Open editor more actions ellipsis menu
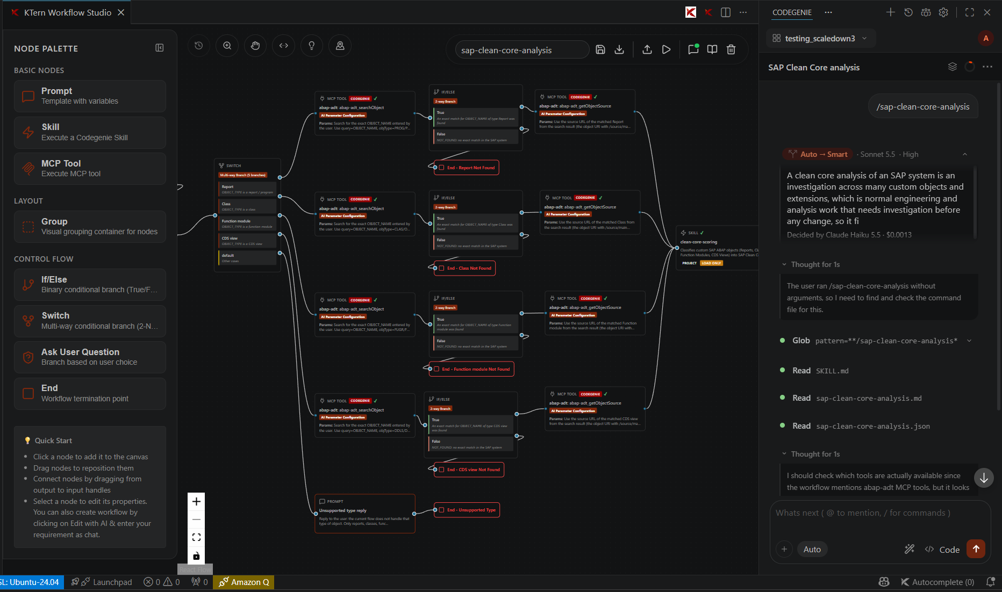This screenshot has width=1002, height=592. 743,12
